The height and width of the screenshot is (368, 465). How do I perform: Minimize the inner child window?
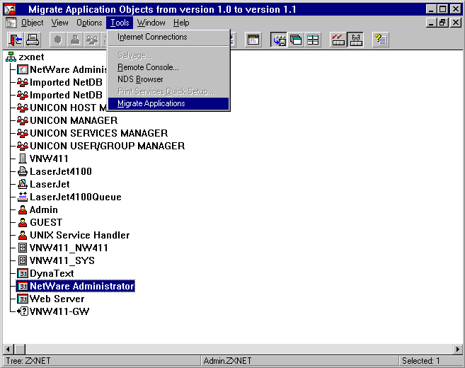[432, 23]
